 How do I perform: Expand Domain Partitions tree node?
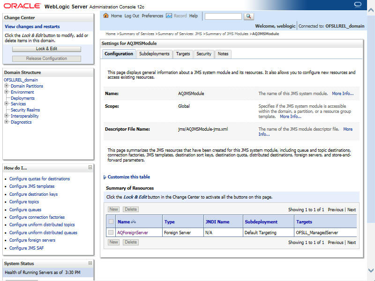[x=7, y=86]
